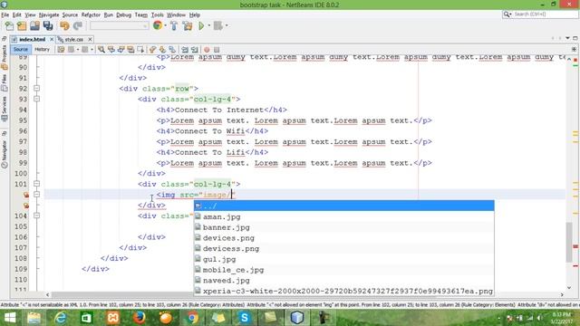Click the Open Project toolbar icon
The width and height of the screenshot is (580, 326).
34,26
